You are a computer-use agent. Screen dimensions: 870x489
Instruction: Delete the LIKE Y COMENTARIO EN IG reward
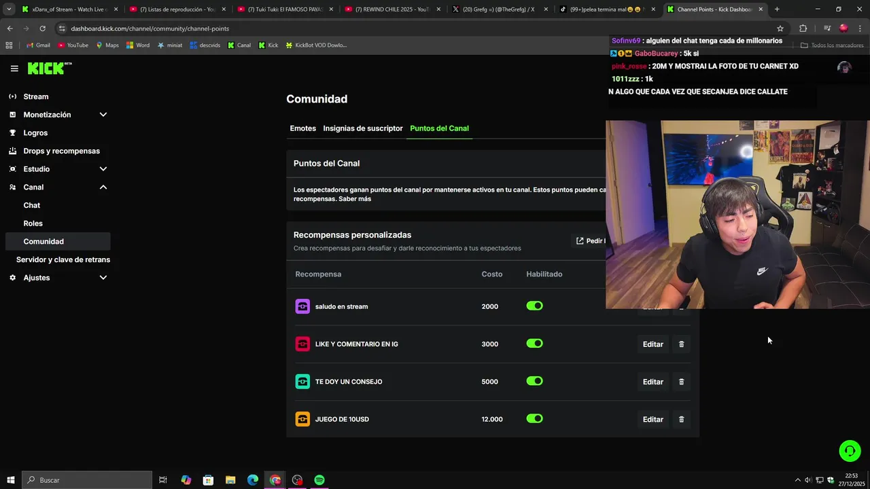point(681,344)
